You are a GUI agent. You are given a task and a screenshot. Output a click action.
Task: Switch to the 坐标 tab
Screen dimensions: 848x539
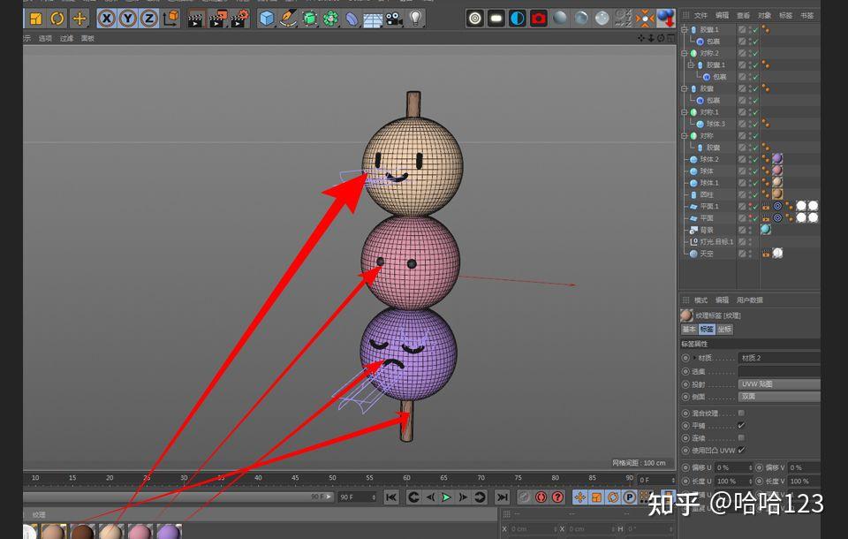tap(724, 329)
